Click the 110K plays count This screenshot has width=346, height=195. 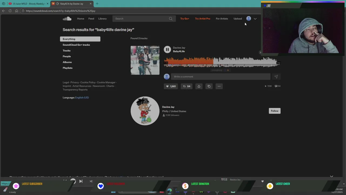(x=268, y=86)
